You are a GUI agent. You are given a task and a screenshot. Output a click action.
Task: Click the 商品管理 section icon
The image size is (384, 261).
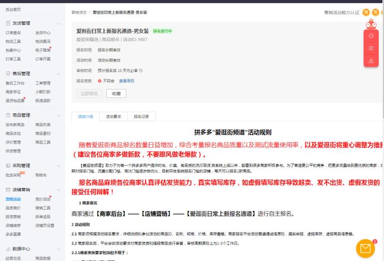[x=8, y=115]
